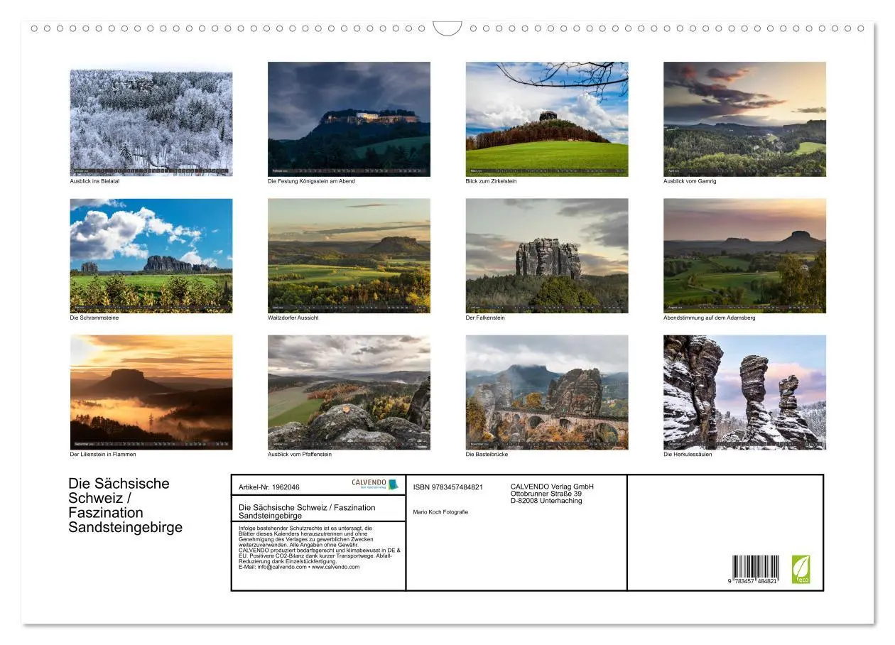Click the boxed title 'Die Sächsische Schweiz / Faszination Sandsteingebirge'
The height and width of the screenshot is (645, 895).
[307, 511]
